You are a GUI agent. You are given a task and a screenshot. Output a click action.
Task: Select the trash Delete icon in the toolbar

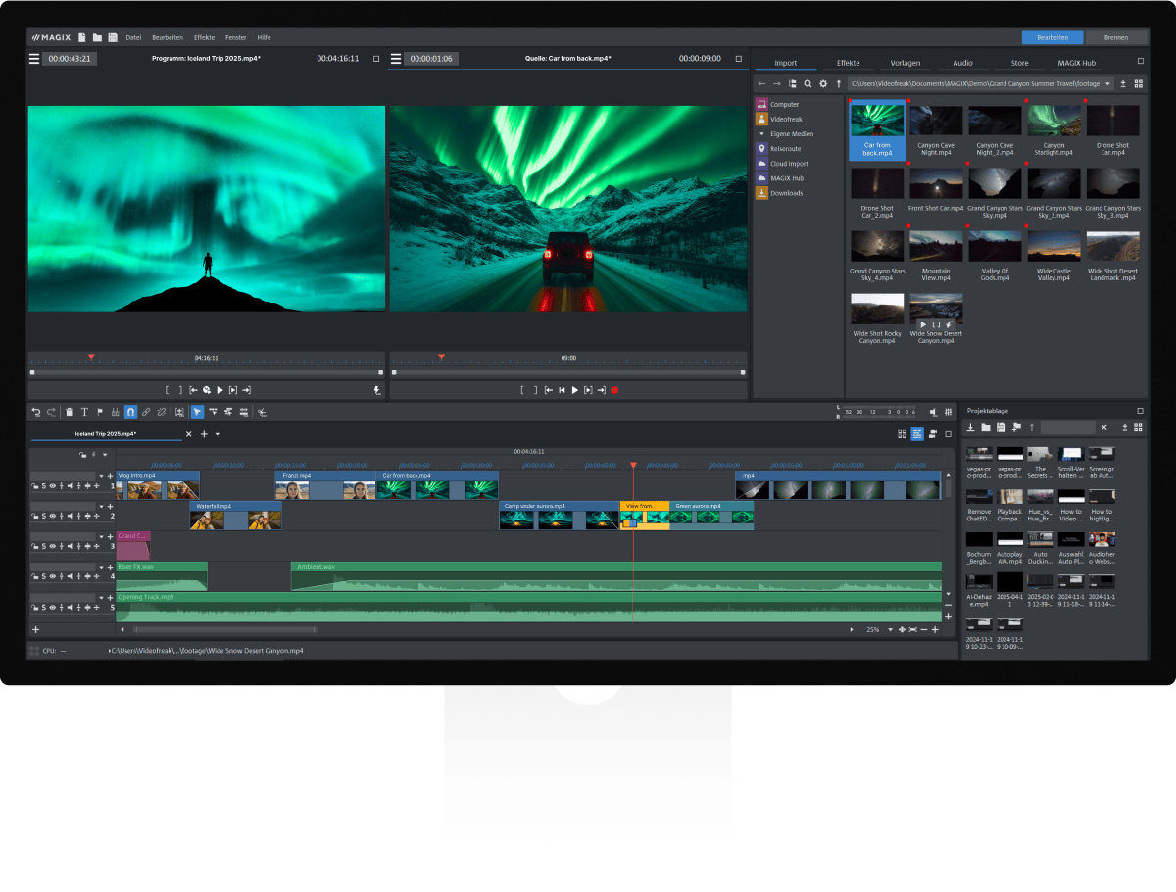[x=70, y=412]
